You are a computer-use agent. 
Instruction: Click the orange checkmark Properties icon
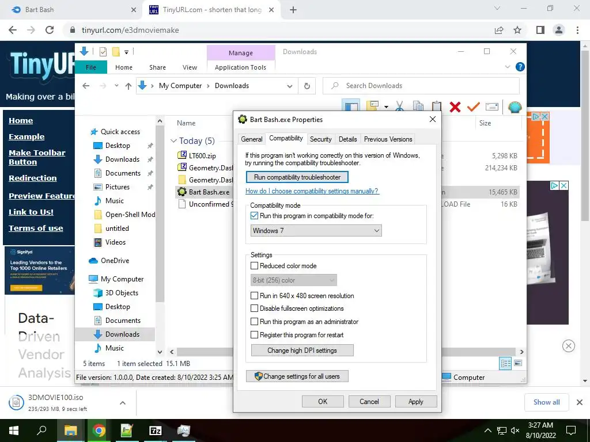coord(474,106)
